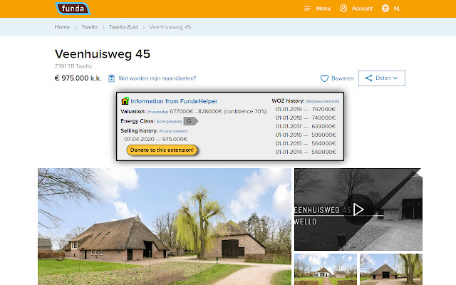Click the 'Valuation:' label

tap(133, 111)
